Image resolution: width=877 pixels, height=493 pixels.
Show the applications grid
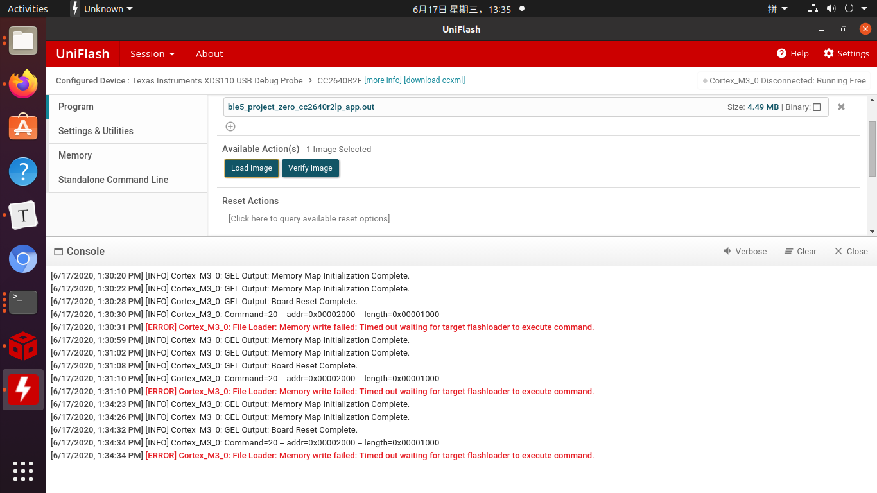(23, 471)
